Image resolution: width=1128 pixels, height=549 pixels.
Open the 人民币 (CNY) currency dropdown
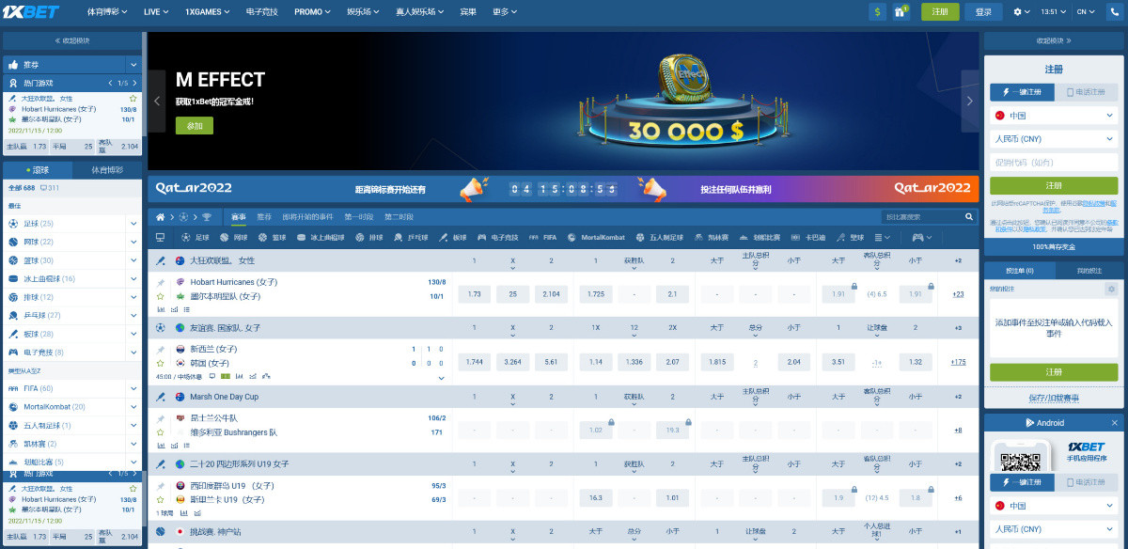1054,139
